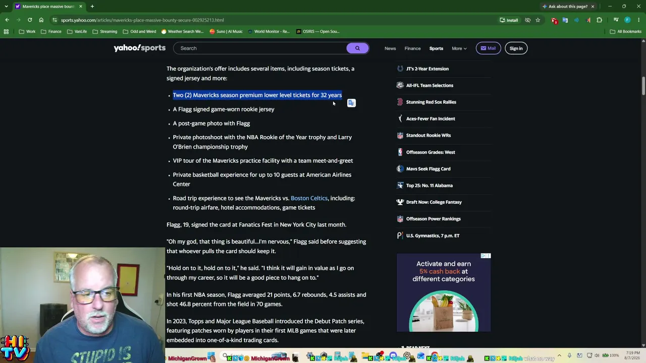The width and height of the screenshot is (646, 363).
Task: Open Offseason Grades: West story
Action: click(x=430, y=152)
